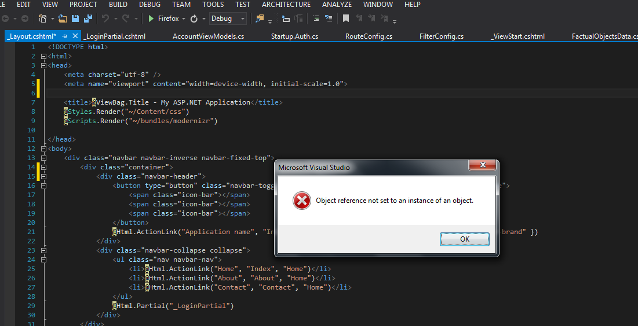This screenshot has height=326, width=638.
Task: Open the ANALYZE menu
Action: click(337, 5)
